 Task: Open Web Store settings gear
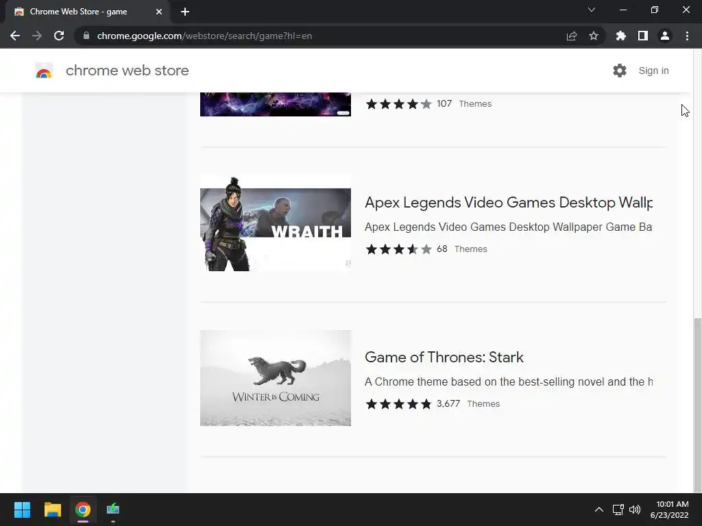620,71
